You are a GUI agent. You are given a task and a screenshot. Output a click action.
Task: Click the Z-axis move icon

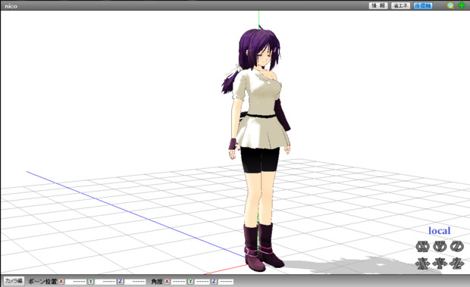(x=457, y=264)
